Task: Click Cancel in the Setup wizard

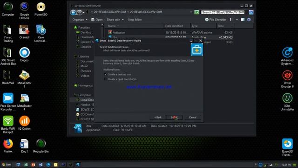Action: pyautogui.click(x=192, y=117)
